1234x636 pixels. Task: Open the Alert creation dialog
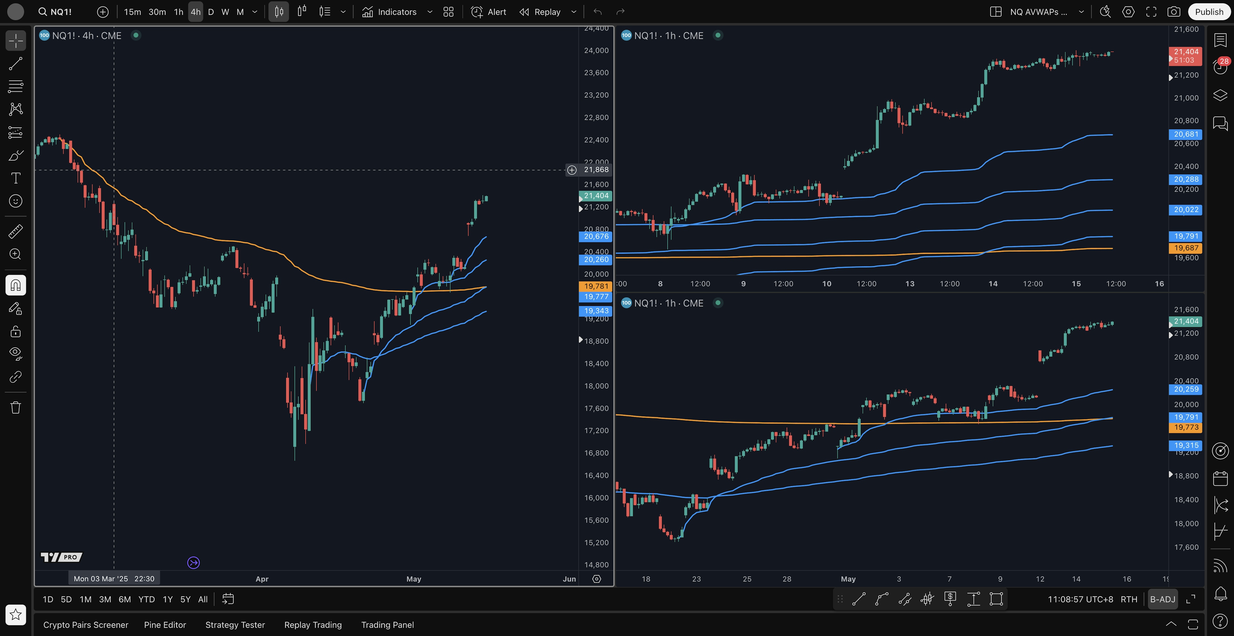pos(488,12)
